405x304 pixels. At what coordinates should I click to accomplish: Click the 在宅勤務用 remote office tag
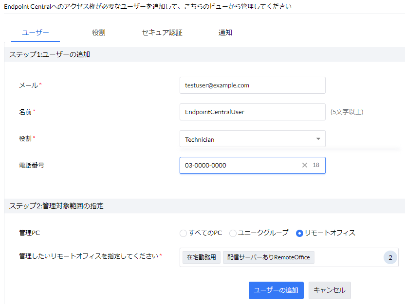pyautogui.click(x=202, y=257)
